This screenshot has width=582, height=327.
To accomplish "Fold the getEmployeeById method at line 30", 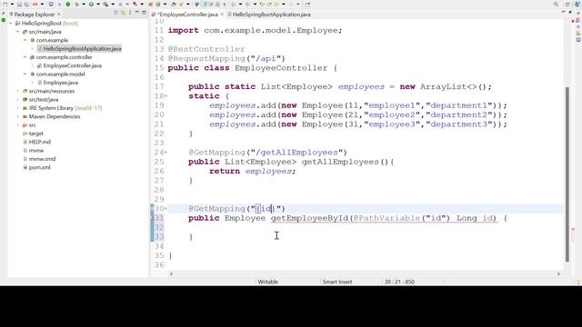I will pos(166,209).
